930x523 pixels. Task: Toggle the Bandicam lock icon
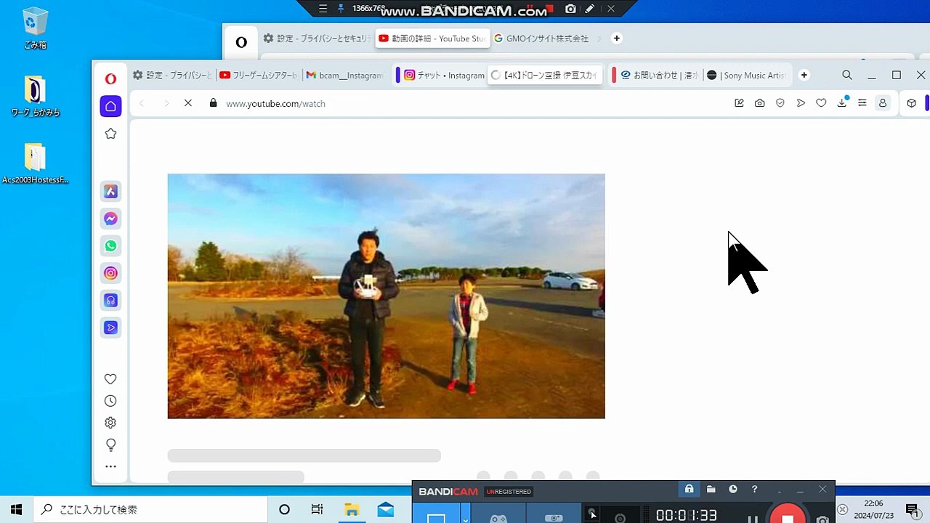(x=689, y=490)
